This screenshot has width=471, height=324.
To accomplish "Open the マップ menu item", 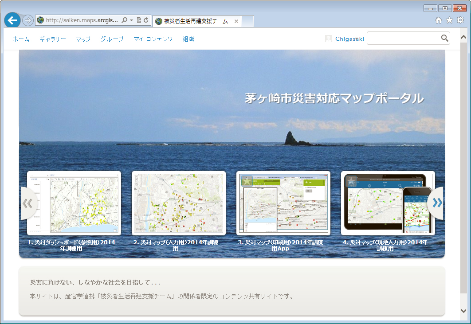I will point(83,39).
